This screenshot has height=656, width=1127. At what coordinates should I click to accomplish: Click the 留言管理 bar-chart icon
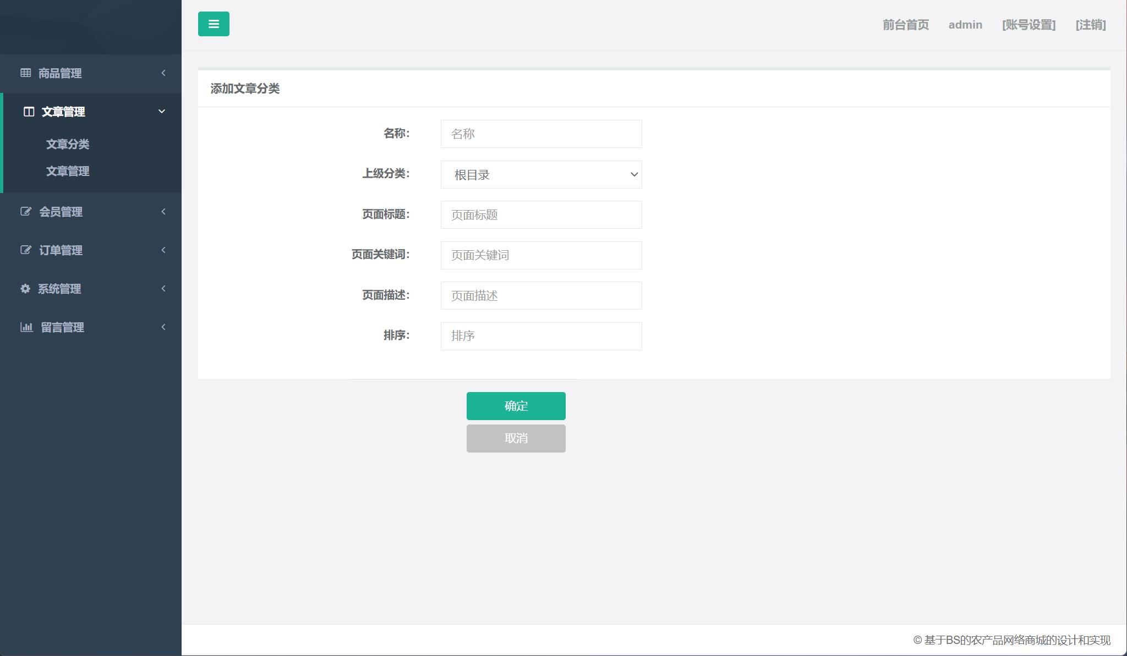coord(26,327)
